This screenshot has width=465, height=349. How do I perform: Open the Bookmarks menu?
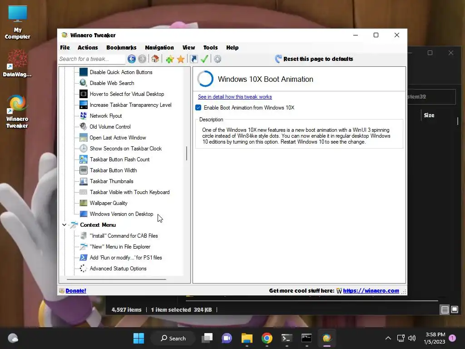tap(121, 47)
